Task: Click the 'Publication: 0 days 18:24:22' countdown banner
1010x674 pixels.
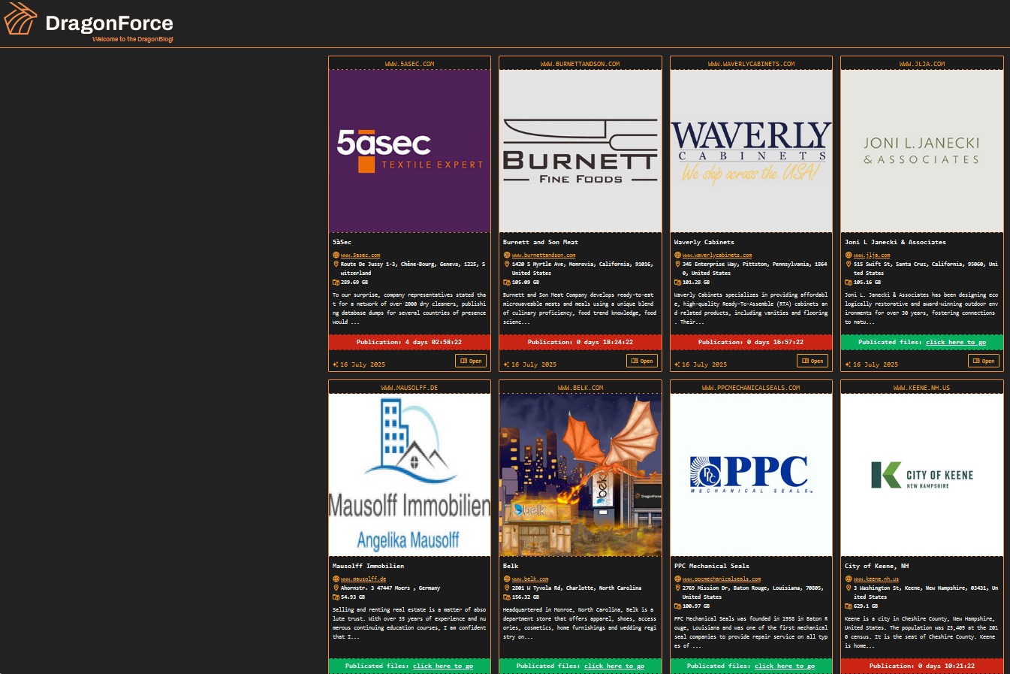Action: point(580,342)
